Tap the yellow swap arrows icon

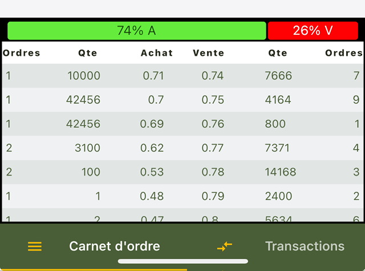click(x=225, y=247)
